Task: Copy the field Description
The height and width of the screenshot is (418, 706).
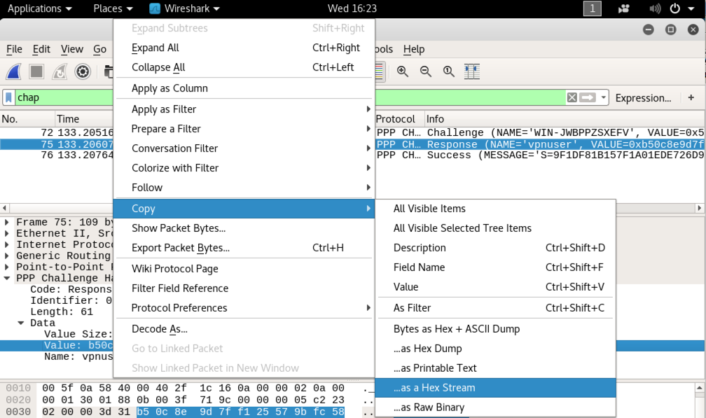Action: [495, 248]
